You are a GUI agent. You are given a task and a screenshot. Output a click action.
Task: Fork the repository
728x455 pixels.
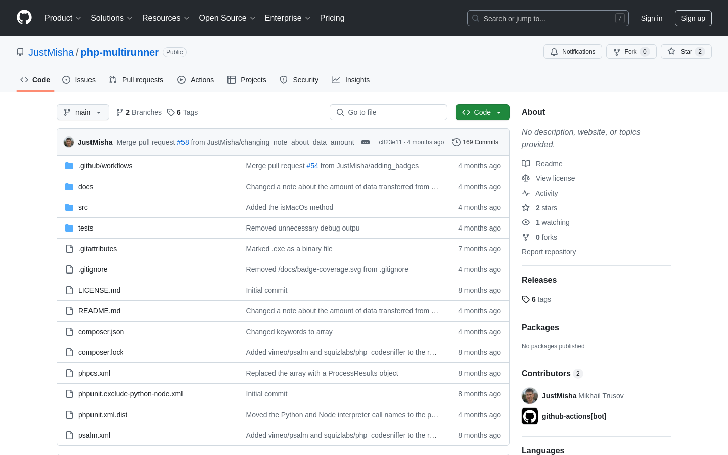click(631, 52)
